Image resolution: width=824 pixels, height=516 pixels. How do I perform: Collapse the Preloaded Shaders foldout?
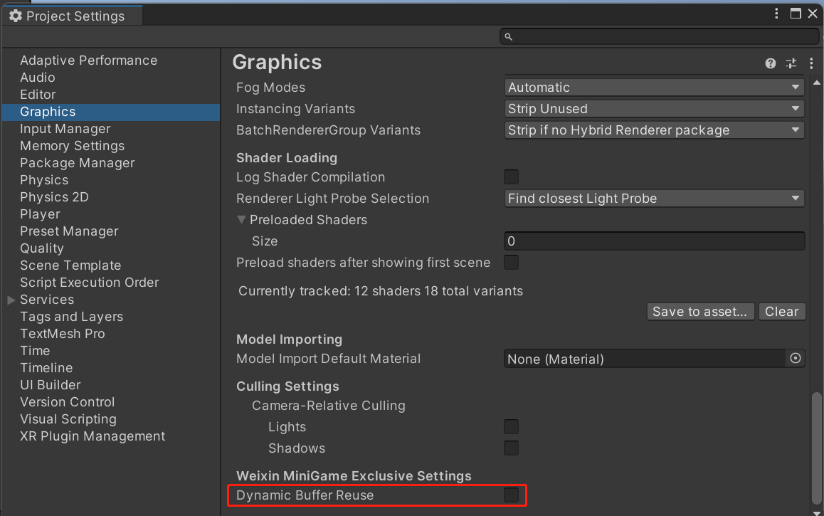[x=242, y=220]
